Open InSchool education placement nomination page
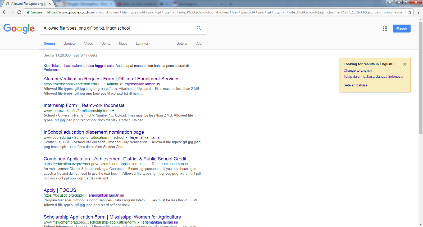This screenshot has width=423, height=227. click(94, 132)
